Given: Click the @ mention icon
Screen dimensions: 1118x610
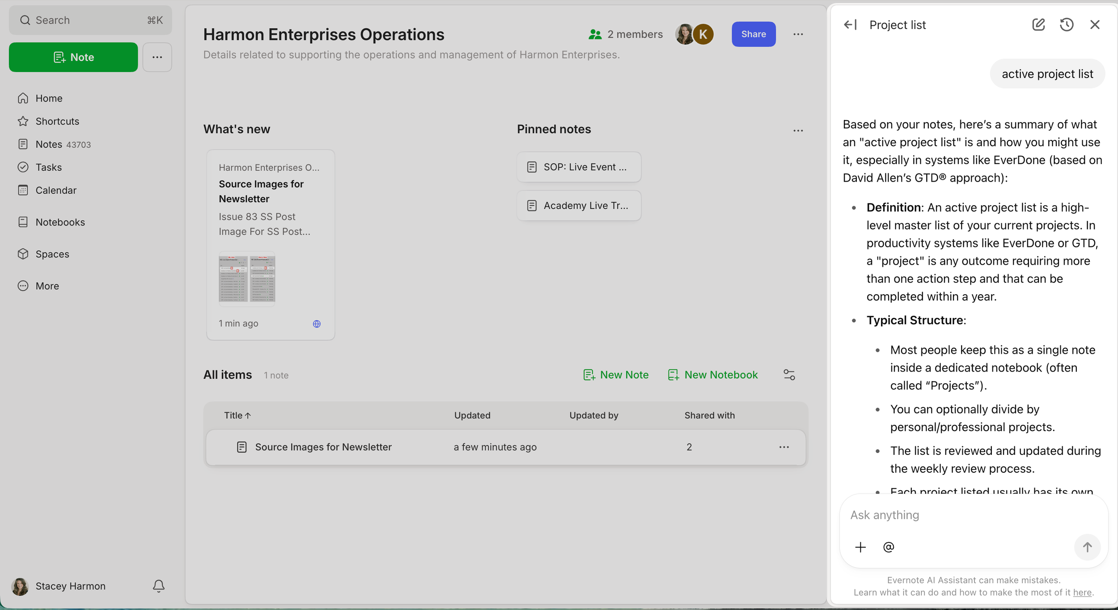Looking at the screenshot, I should pyautogui.click(x=889, y=547).
